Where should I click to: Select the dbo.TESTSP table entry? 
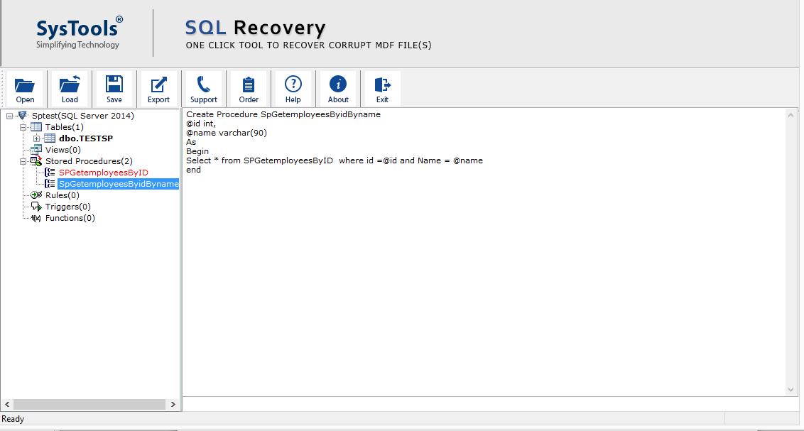click(86, 138)
